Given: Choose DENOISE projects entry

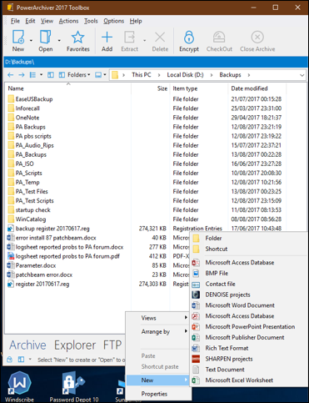Looking at the screenshot, I should coord(227,295).
